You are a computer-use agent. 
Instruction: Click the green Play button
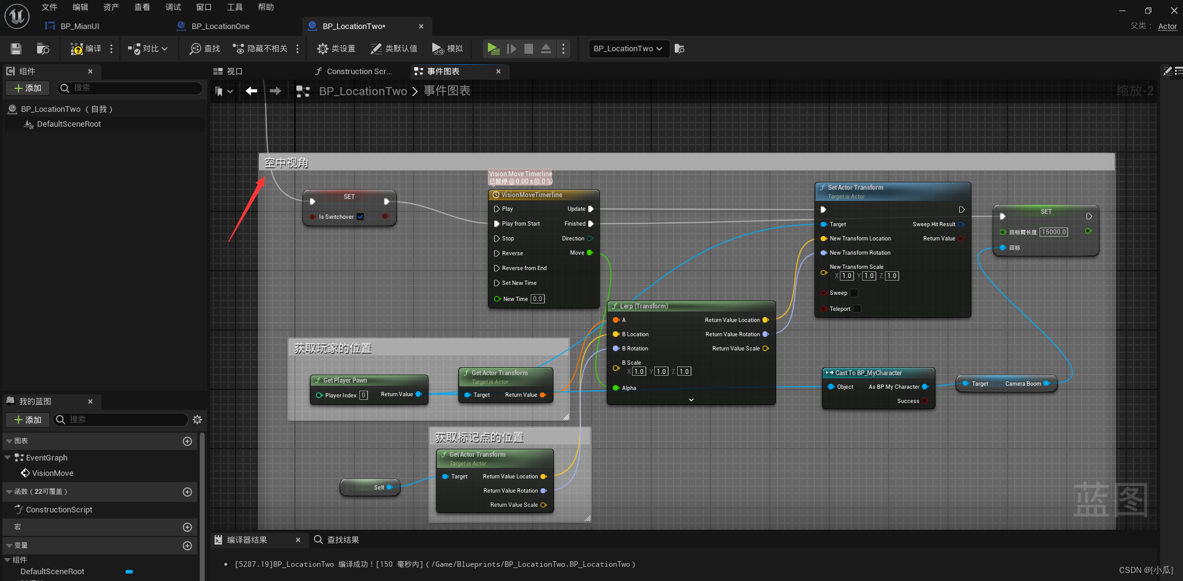click(493, 49)
